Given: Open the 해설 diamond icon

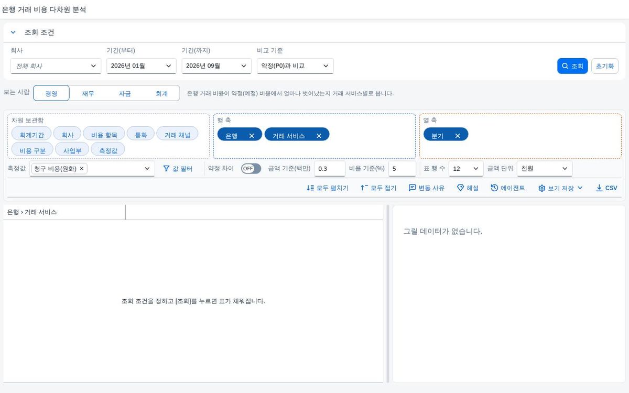Looking at the screenshot, I should tap(461, 188).
